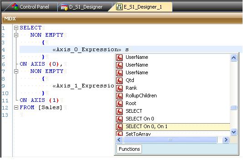Click the MDX panel header

point(122,19)
